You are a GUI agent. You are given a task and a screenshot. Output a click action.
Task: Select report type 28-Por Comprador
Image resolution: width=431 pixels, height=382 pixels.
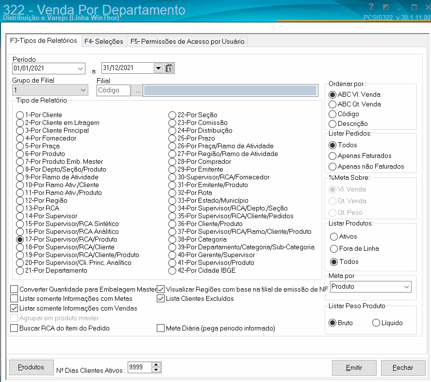tap(199, 162)
